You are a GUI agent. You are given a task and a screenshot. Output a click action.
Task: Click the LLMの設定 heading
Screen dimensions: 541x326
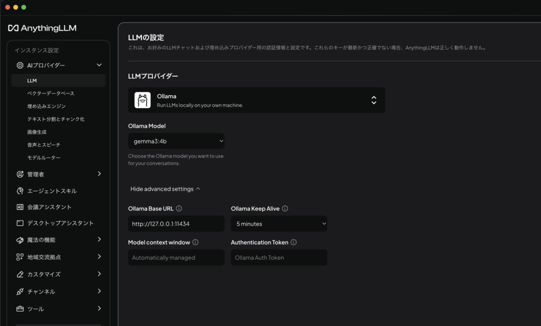pos(146,38)
